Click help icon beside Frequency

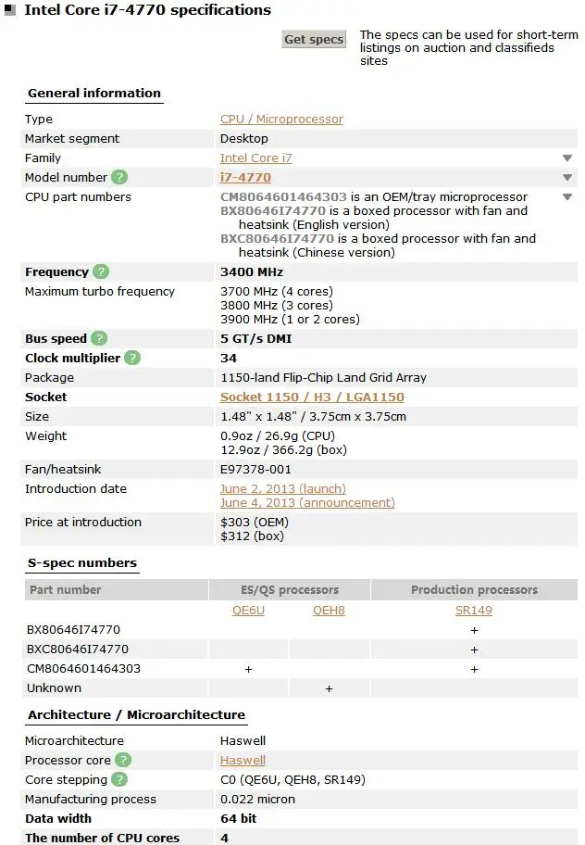point(101,271)
